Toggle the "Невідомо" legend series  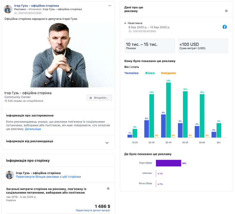[x=168, y=73]
